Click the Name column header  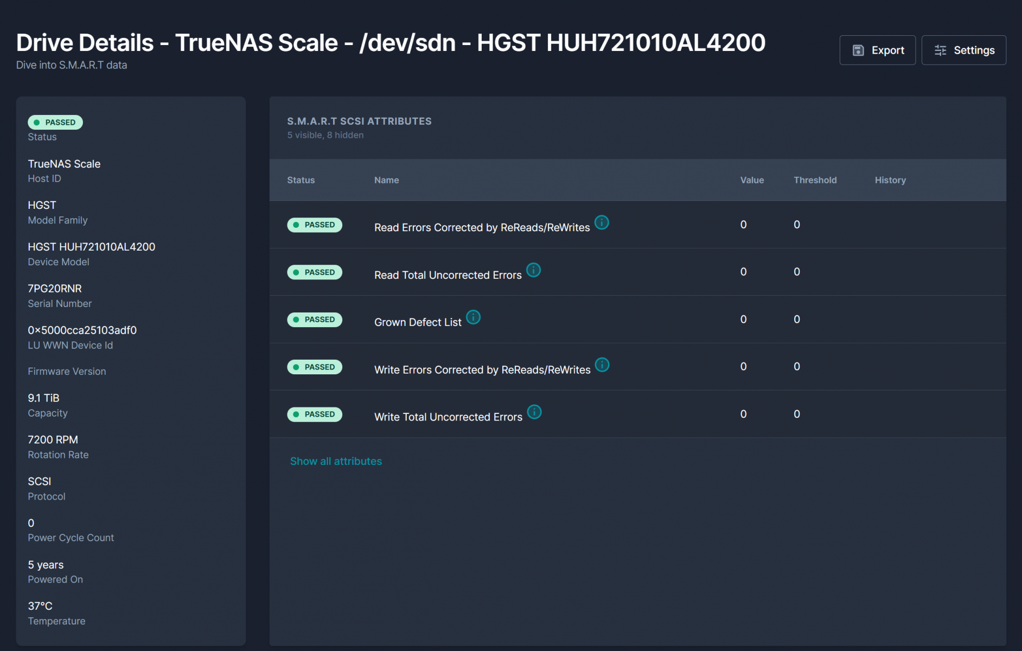[x=386, y=180]
